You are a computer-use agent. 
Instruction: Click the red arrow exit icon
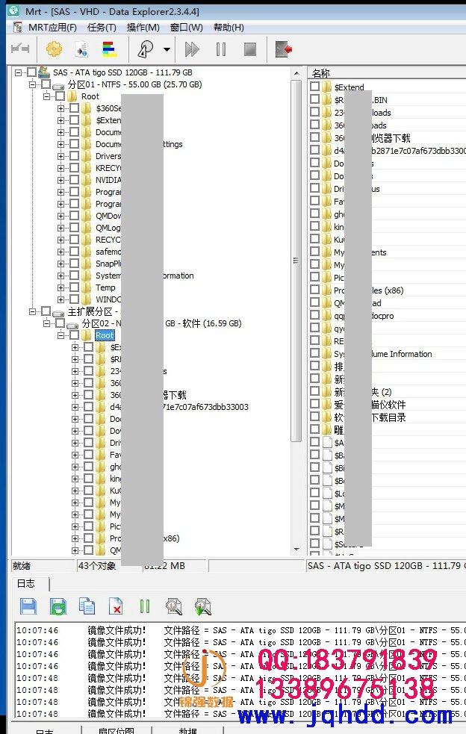[x=283, y=49]
